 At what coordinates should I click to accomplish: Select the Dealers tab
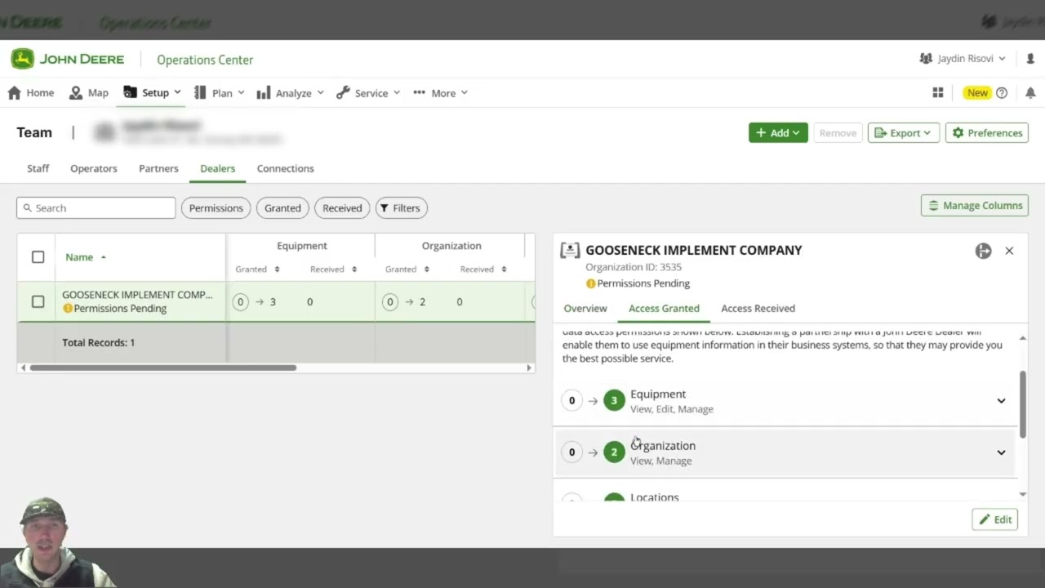tap(218, 168)
